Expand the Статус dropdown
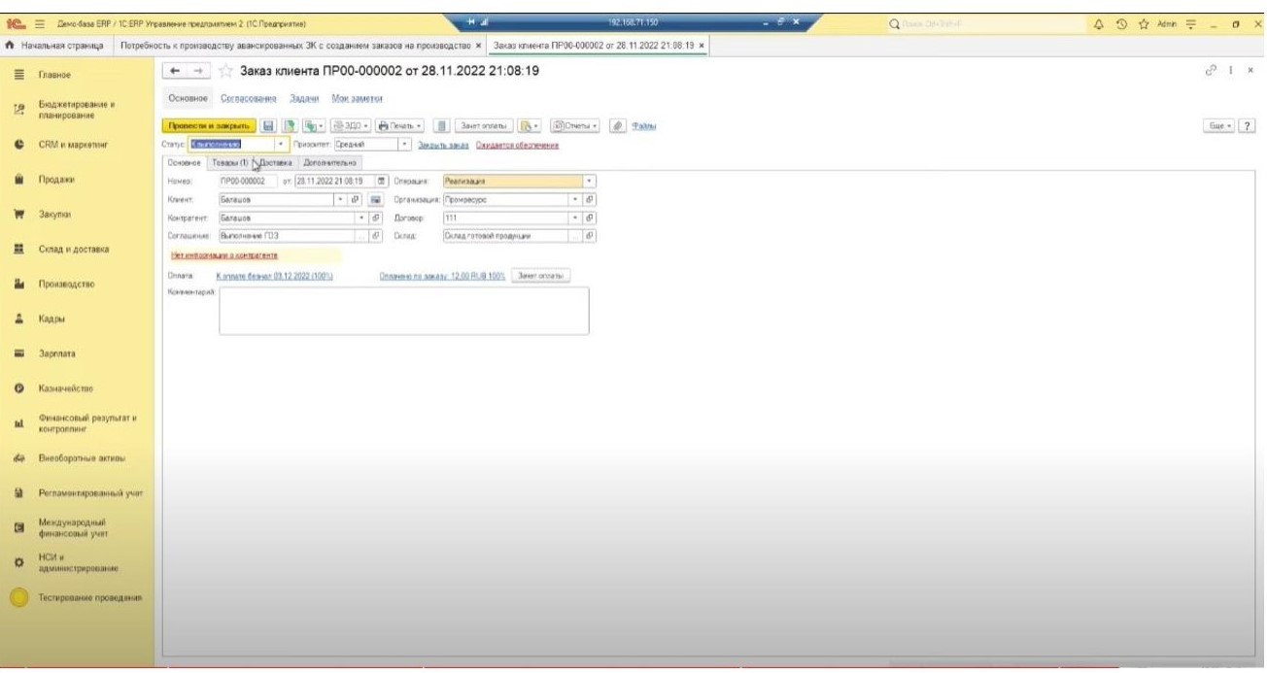The height and width of the screenshot is (673, 1267). coord(283,145)
